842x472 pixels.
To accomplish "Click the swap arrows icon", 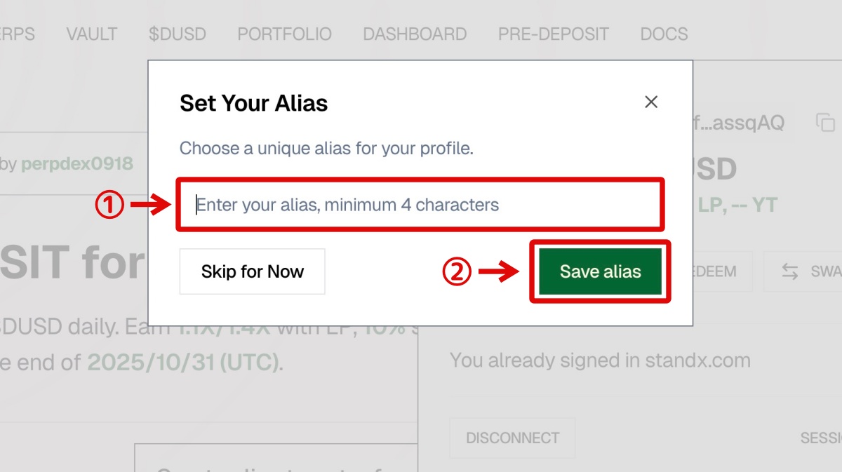I will [x=790, y=271].
